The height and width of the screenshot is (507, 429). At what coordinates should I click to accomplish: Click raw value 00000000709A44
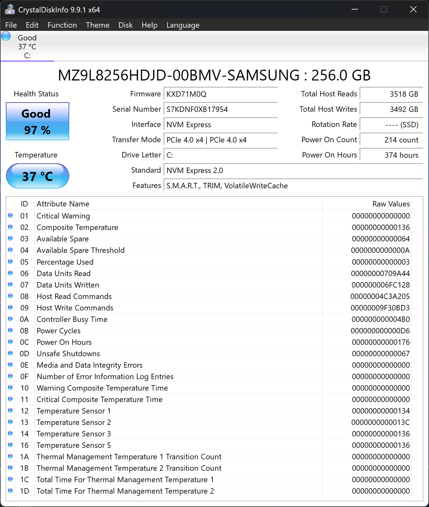pos(380,274)
